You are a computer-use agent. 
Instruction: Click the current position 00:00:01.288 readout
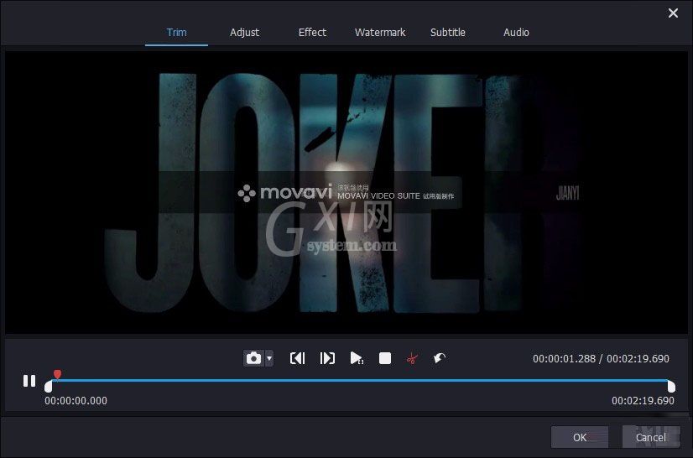[564, 358]
